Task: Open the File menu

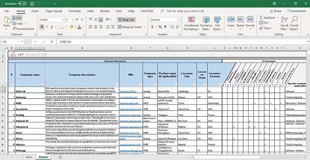Action: click(x=7, y=11)
